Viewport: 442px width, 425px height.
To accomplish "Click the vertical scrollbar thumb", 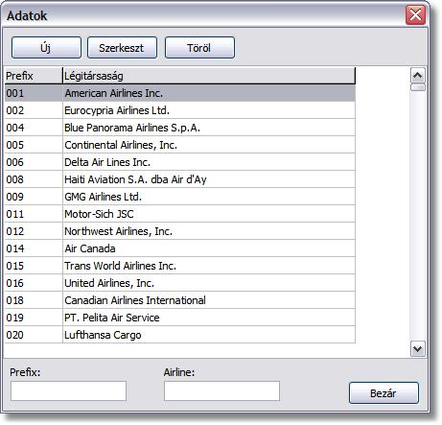I will 418,87.
